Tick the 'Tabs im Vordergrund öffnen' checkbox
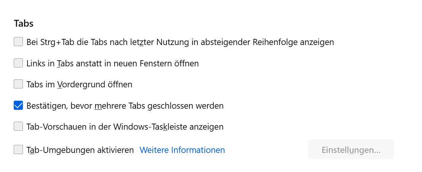Viewport: 422px width, 172px height. [x=18, y=84]
